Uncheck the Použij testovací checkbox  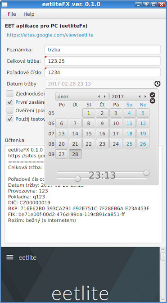tap(10, 119)
